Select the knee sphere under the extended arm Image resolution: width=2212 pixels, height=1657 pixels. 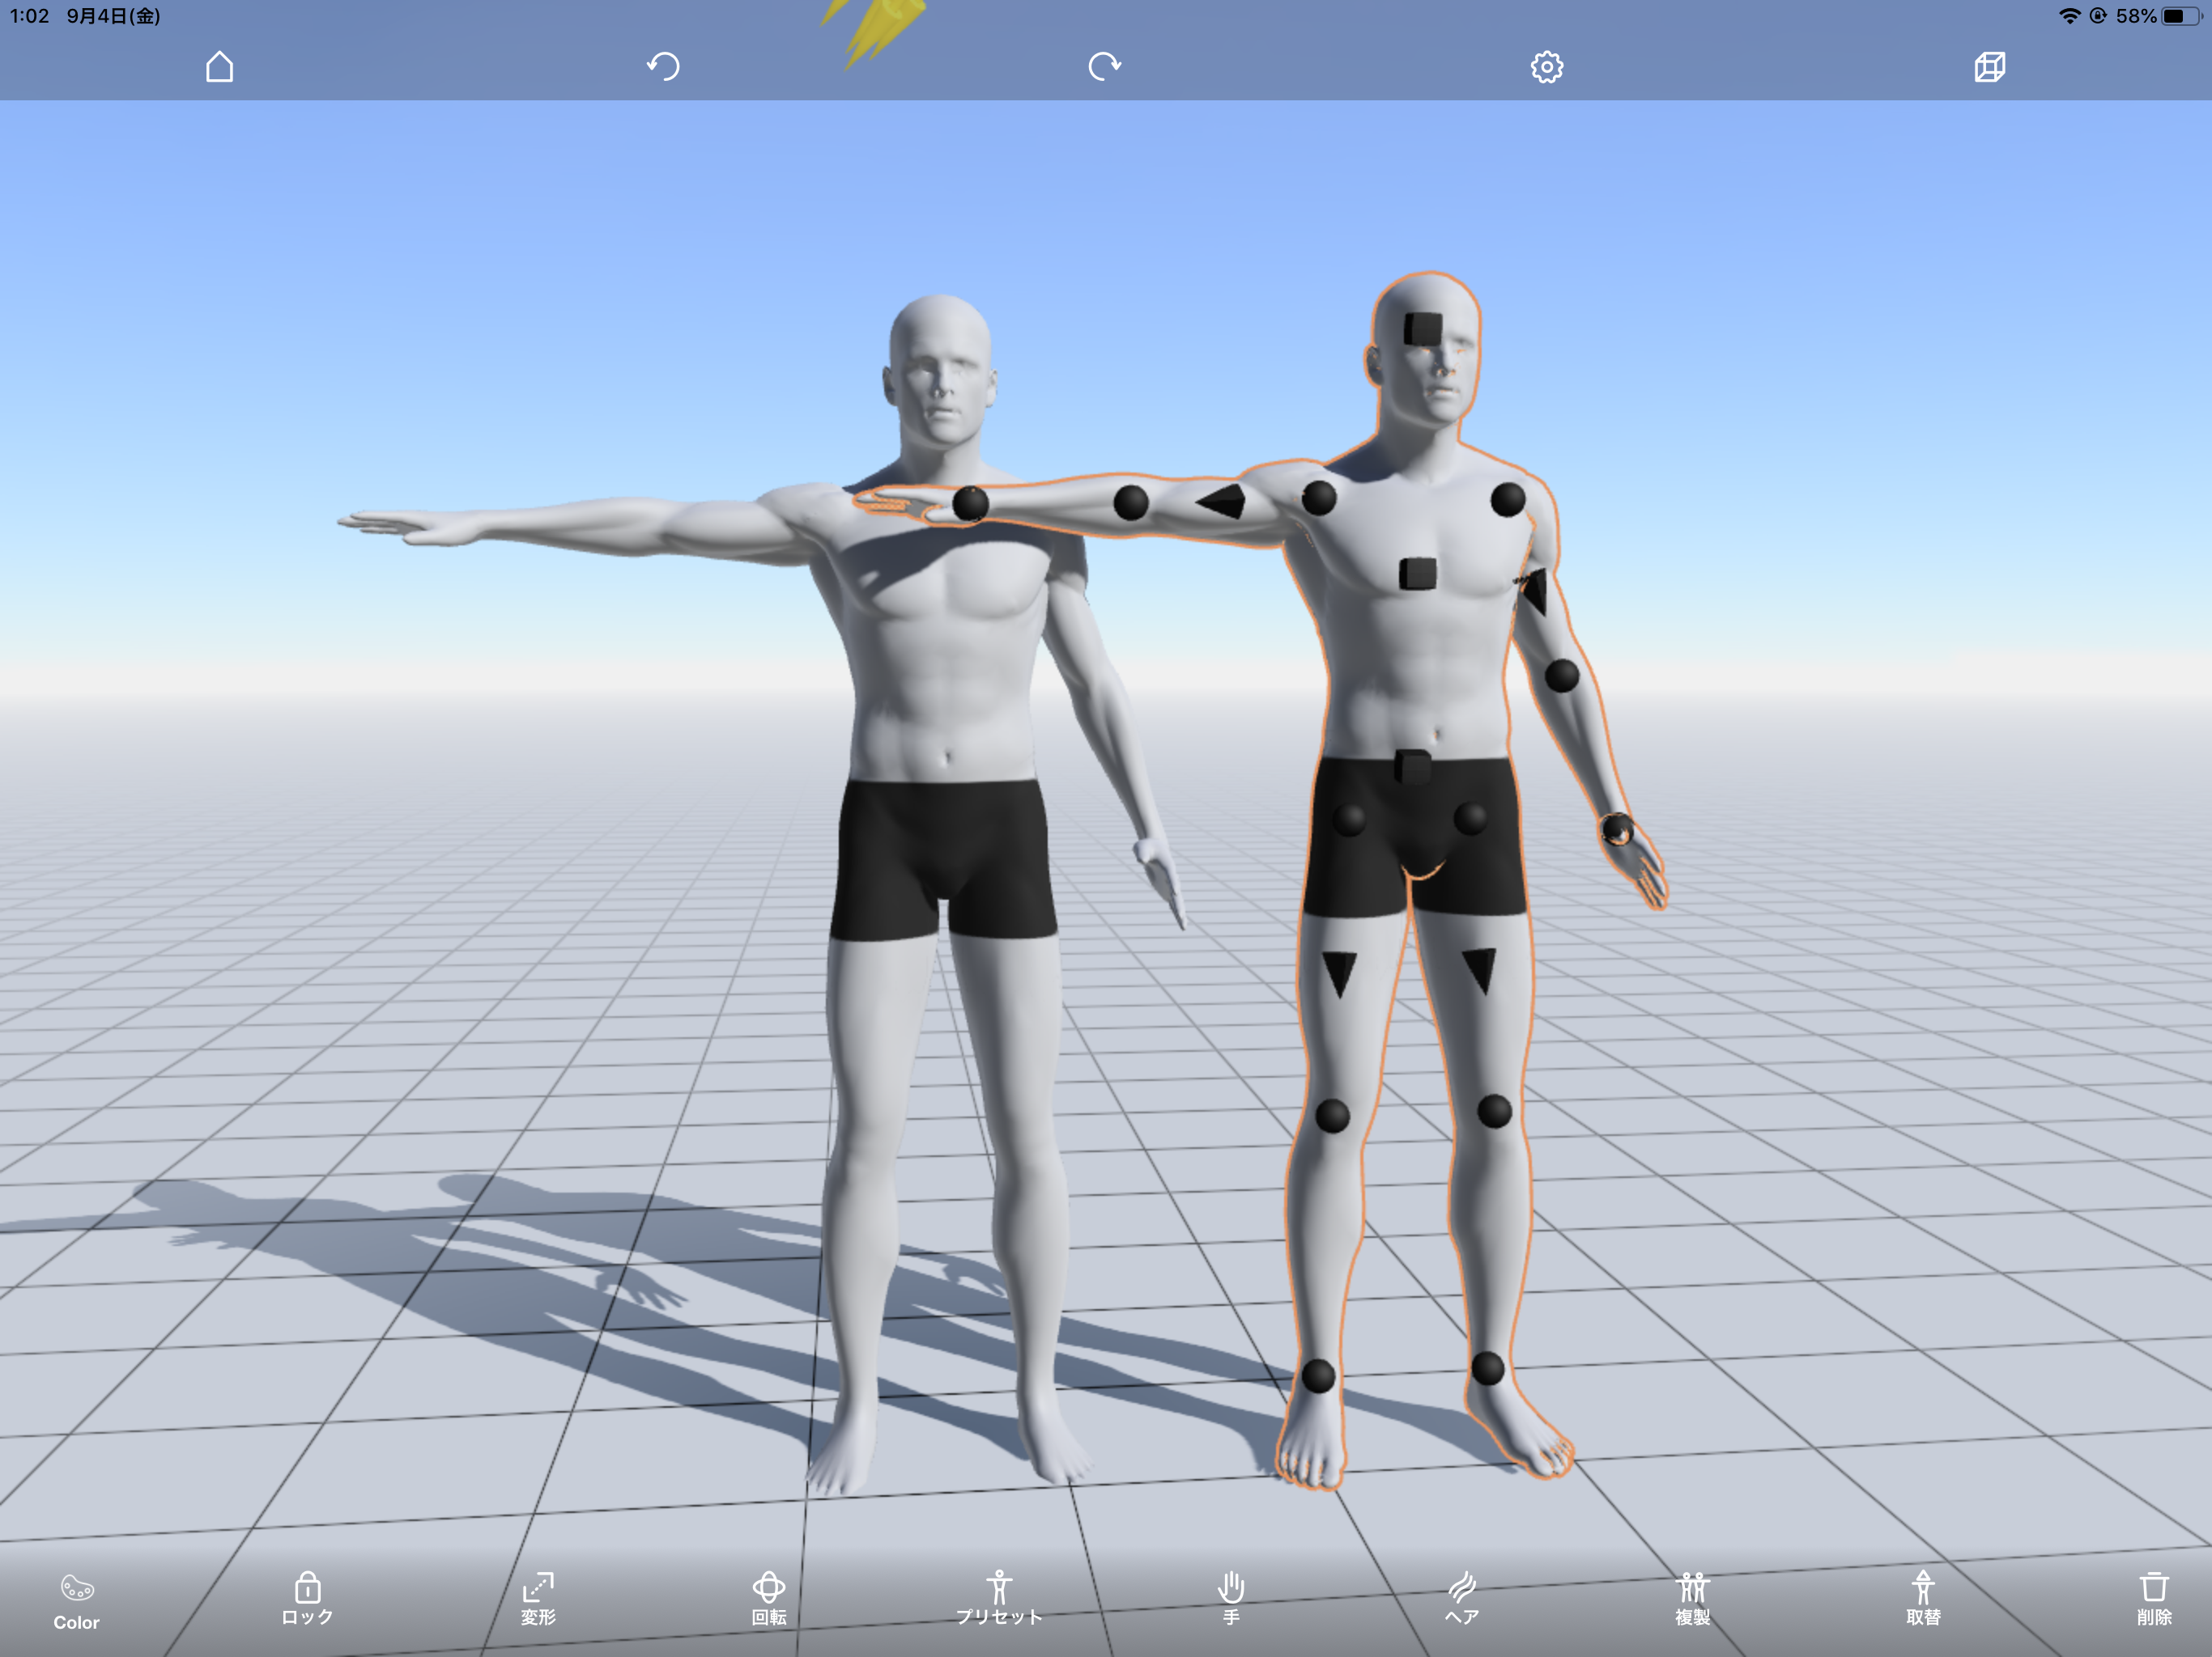[x=1332, y=1116]
